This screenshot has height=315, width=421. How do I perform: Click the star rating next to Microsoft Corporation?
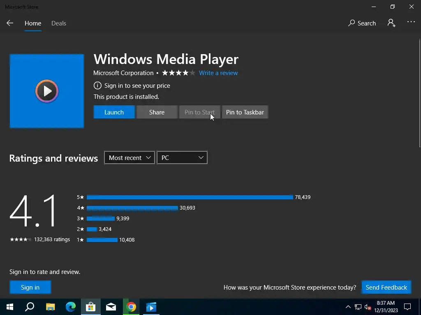(x=178, y=73)
